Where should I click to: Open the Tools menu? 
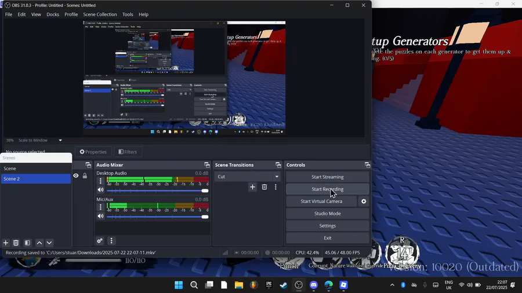pyautogui.click(x=128, y=14)
